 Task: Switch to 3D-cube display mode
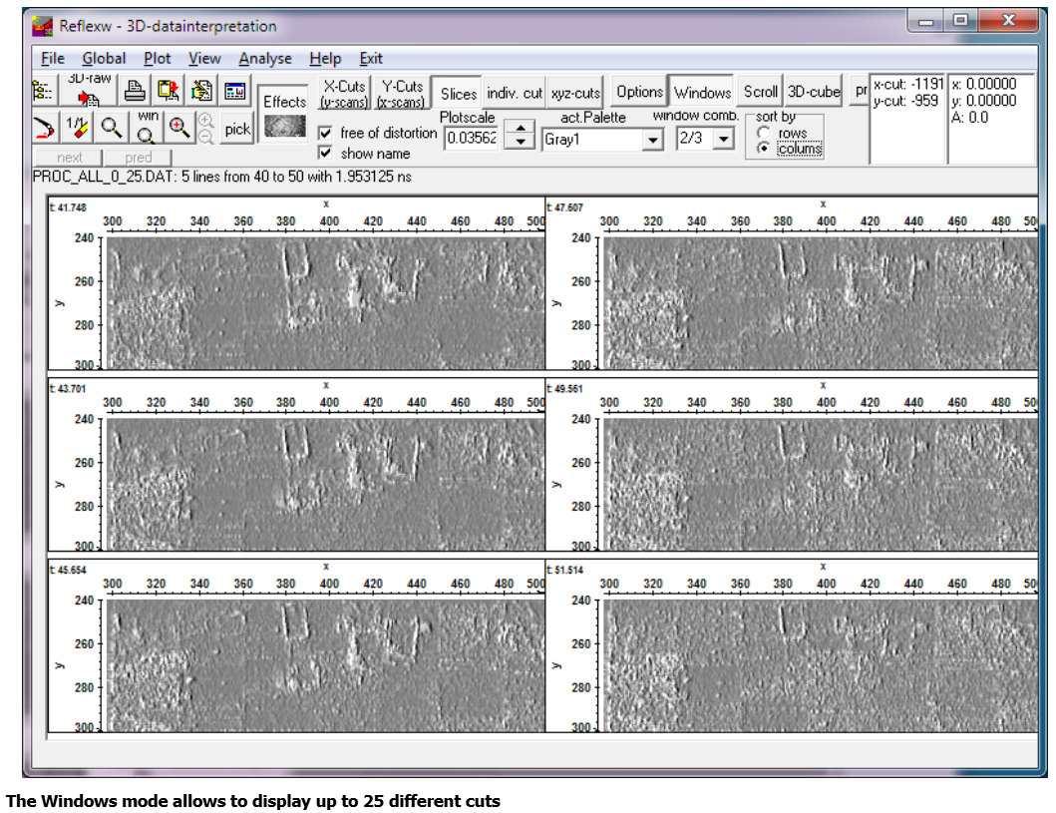(x=814, y=92)
